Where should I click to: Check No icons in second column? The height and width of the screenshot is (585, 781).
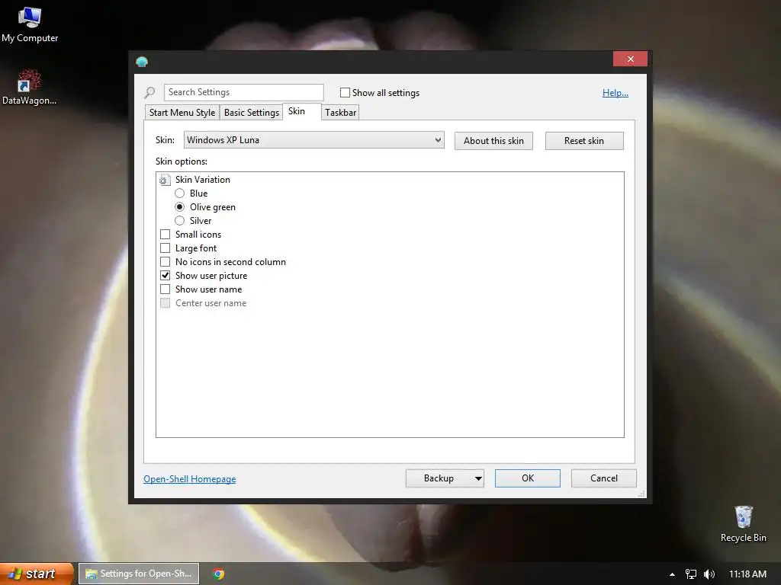click(166, 262)
